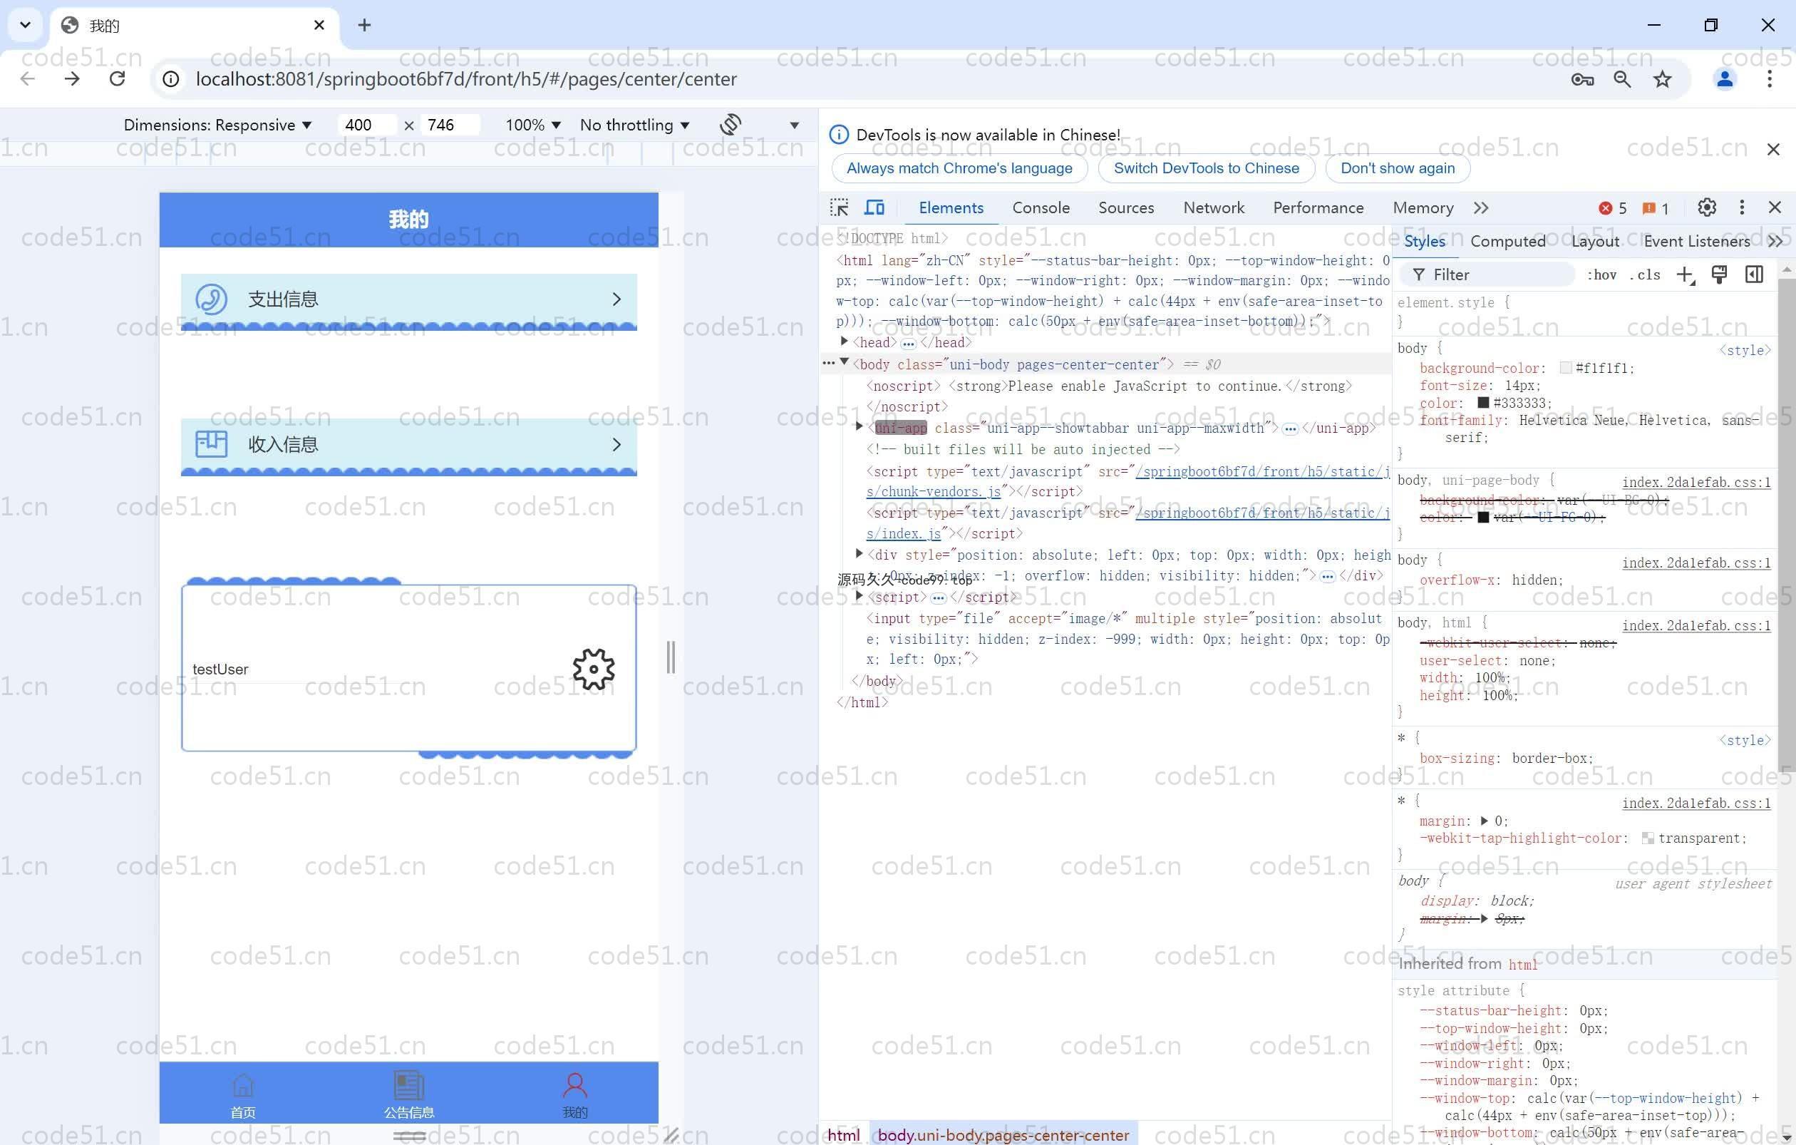This screenshot has height=1145, width=1796.
Task: Click Always match Chrome's language
Action: pyautogui.click(x=959, y=168)
